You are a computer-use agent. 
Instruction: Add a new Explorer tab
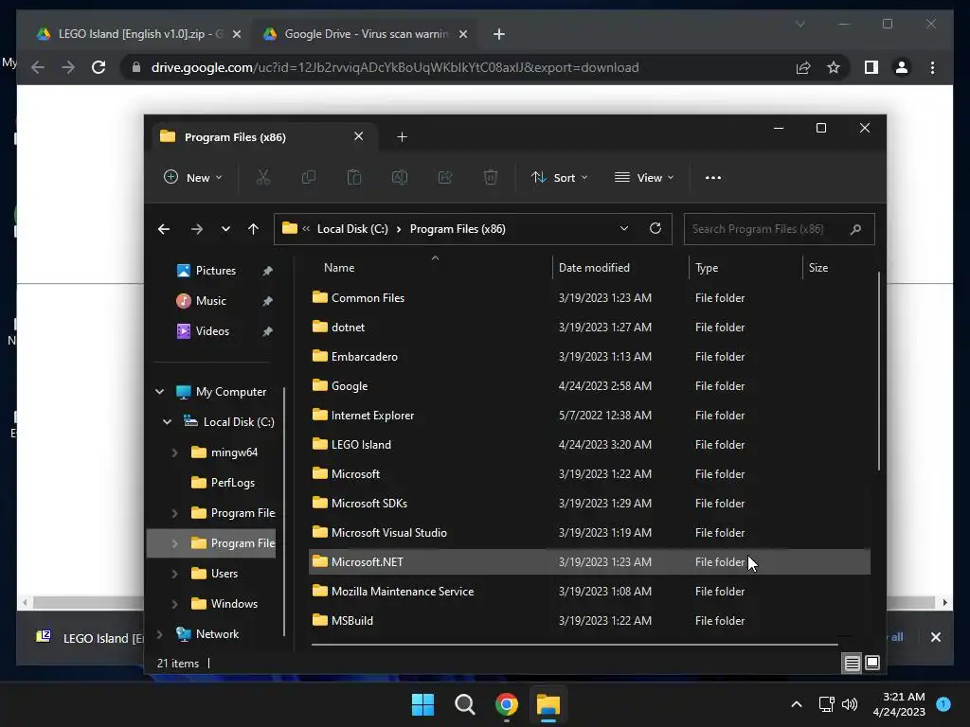pos(402,137)
